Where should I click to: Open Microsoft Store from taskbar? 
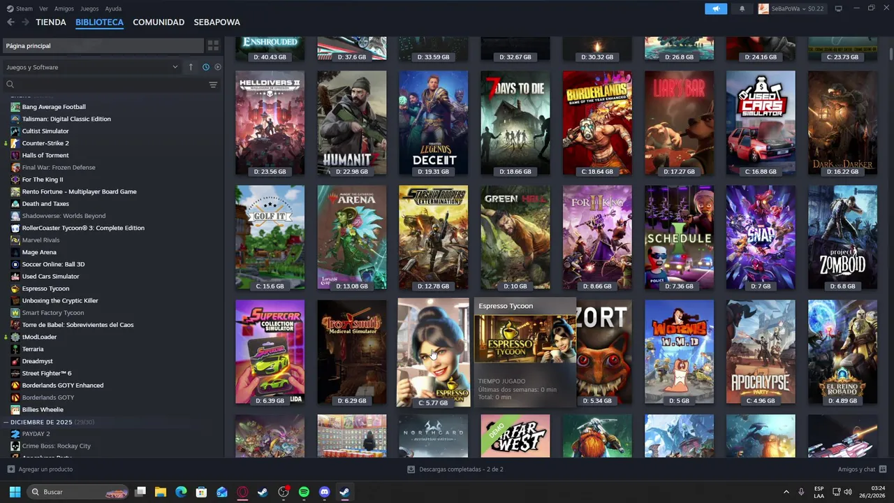tap(201, 492)
